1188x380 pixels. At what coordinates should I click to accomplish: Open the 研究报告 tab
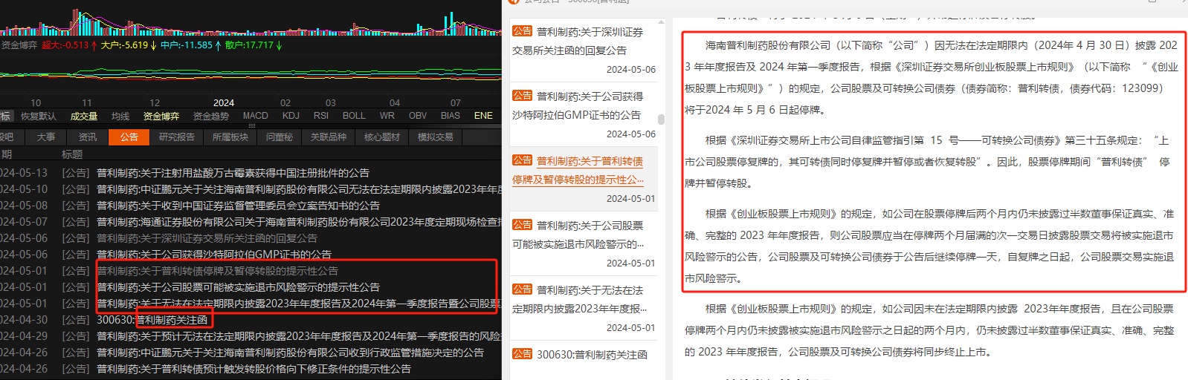177,137
